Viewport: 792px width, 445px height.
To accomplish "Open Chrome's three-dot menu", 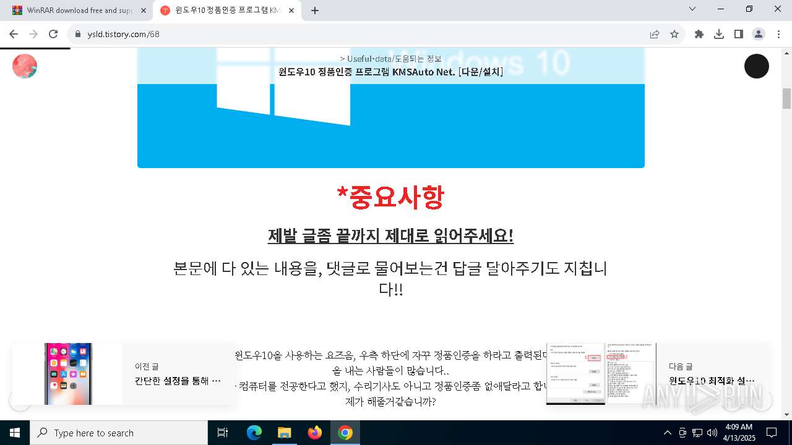I will tap(778, 34).
